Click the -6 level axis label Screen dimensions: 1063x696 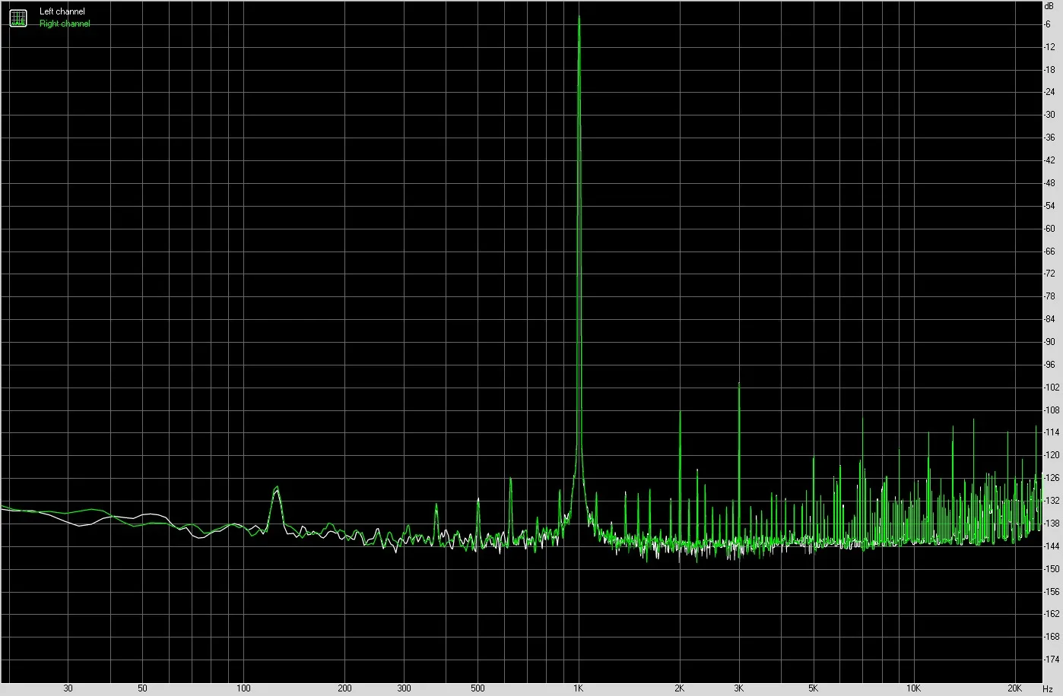[1048, 24]
